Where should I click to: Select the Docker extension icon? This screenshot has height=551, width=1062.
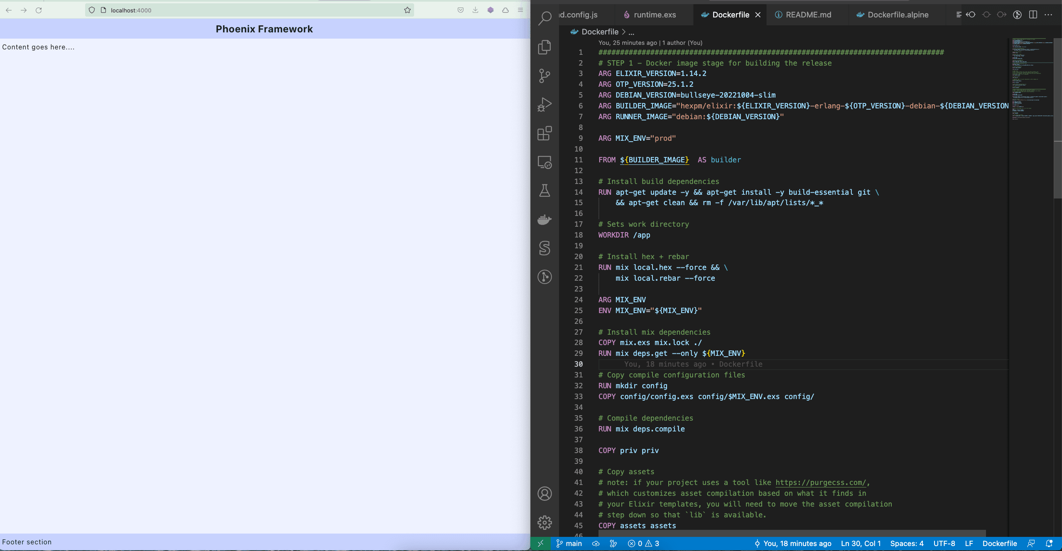click(x=544, y=220)
